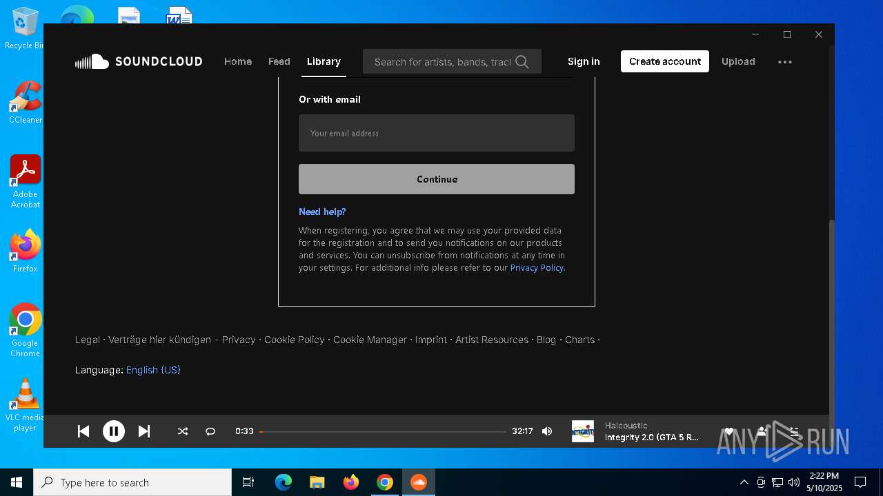Image resolution: width=883 pixels, height=496 pixels.
Task: Open Task View on the taskbar
Action: coord(248,482)
